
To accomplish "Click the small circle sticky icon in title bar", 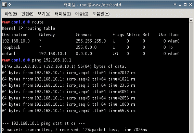I will pos(10,5).
